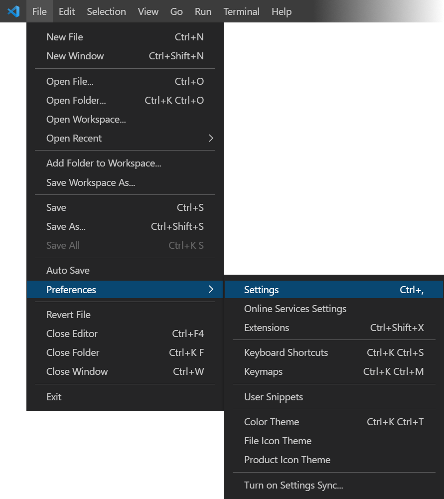Open the Terminal menu

(241, 11)
